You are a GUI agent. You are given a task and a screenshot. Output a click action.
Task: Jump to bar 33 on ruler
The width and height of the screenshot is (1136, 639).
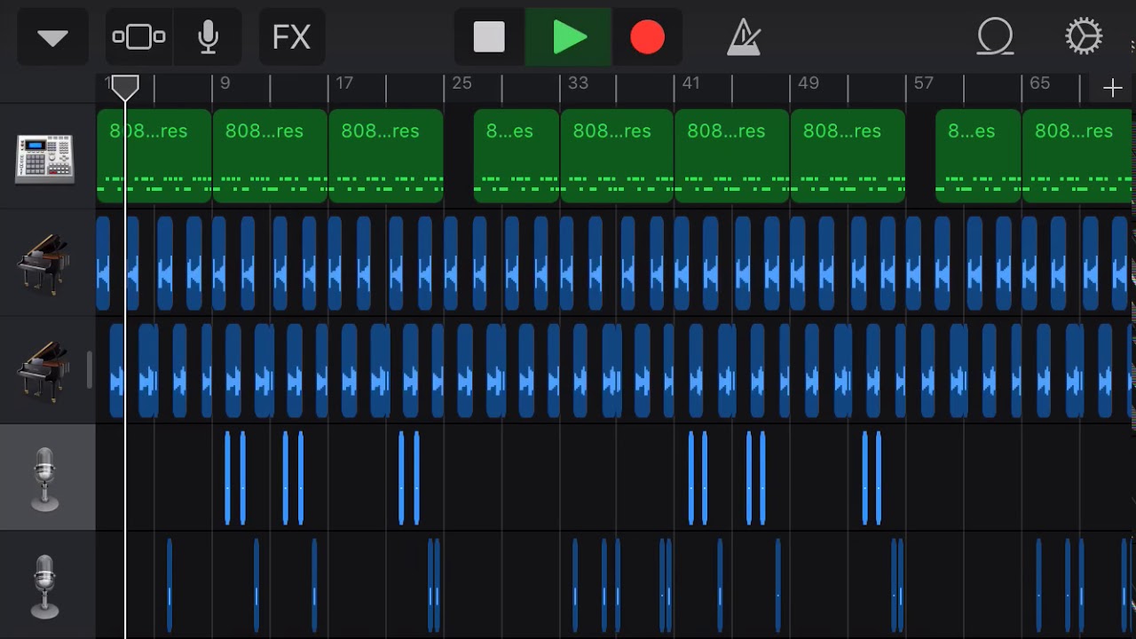[x=578, y=83]
